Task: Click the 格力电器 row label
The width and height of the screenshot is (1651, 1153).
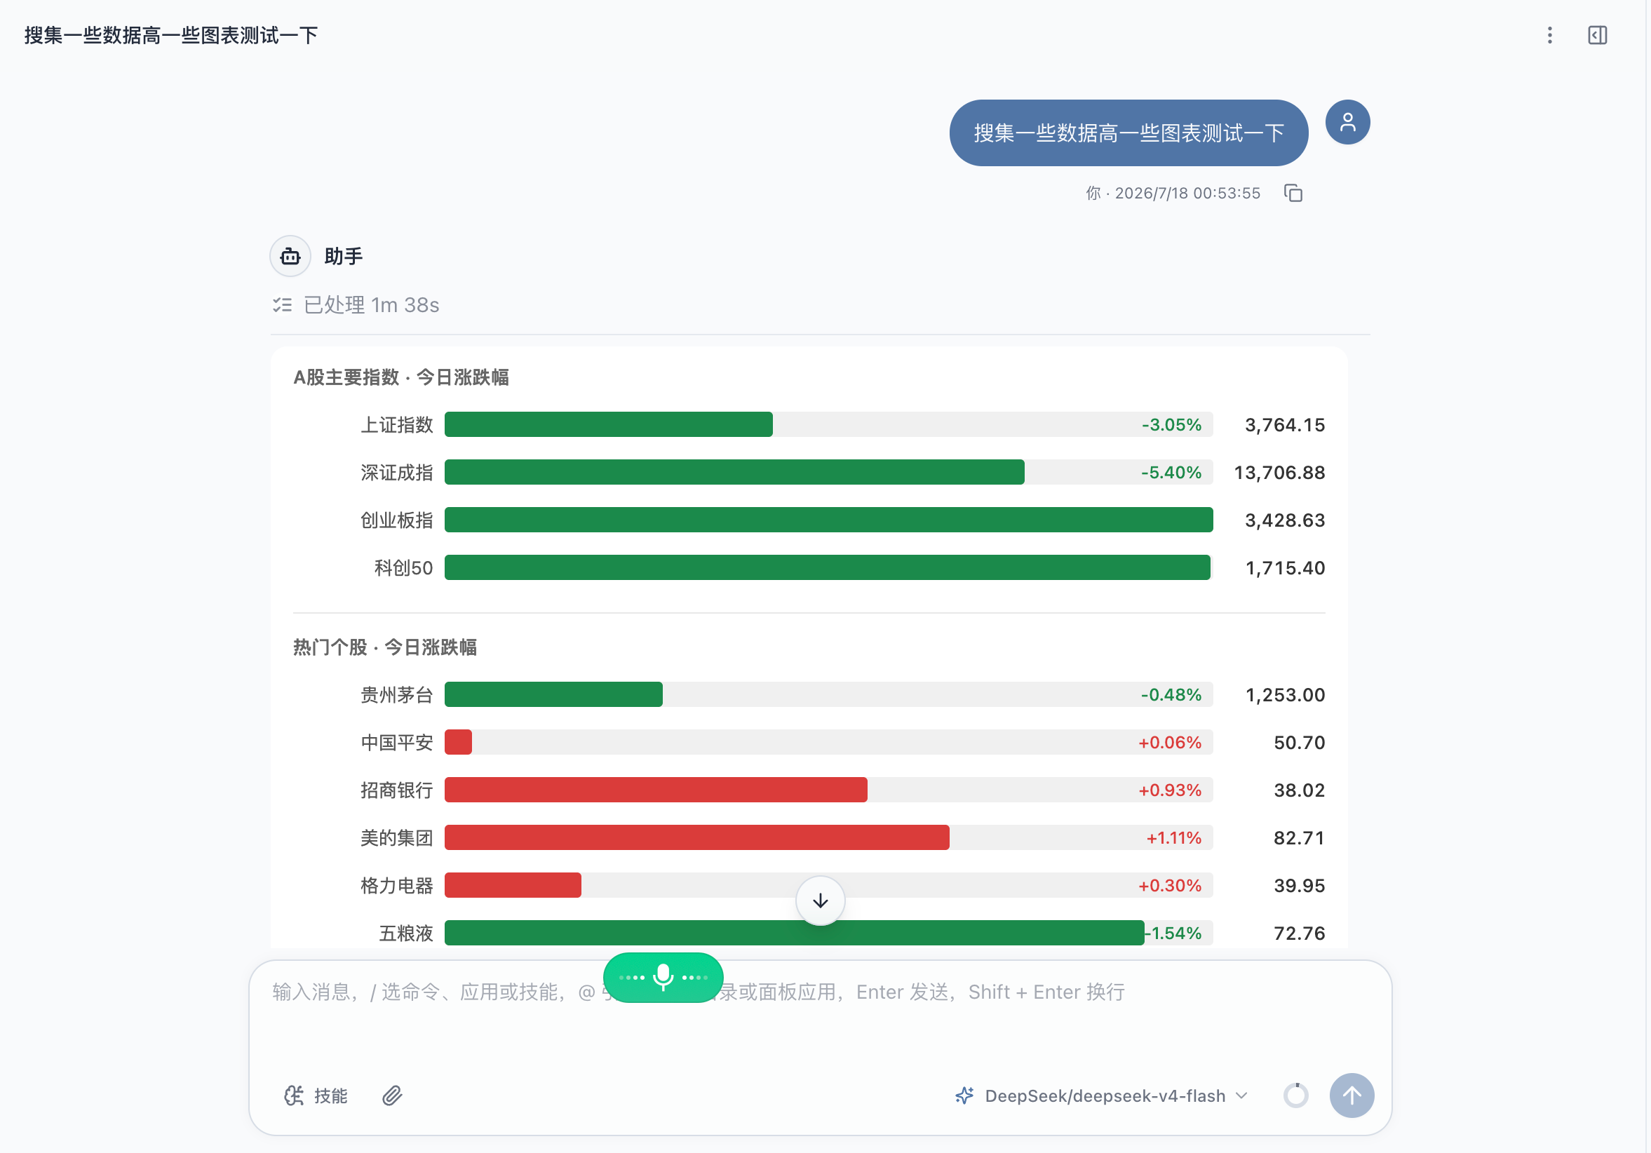Action: coord(397,885)
